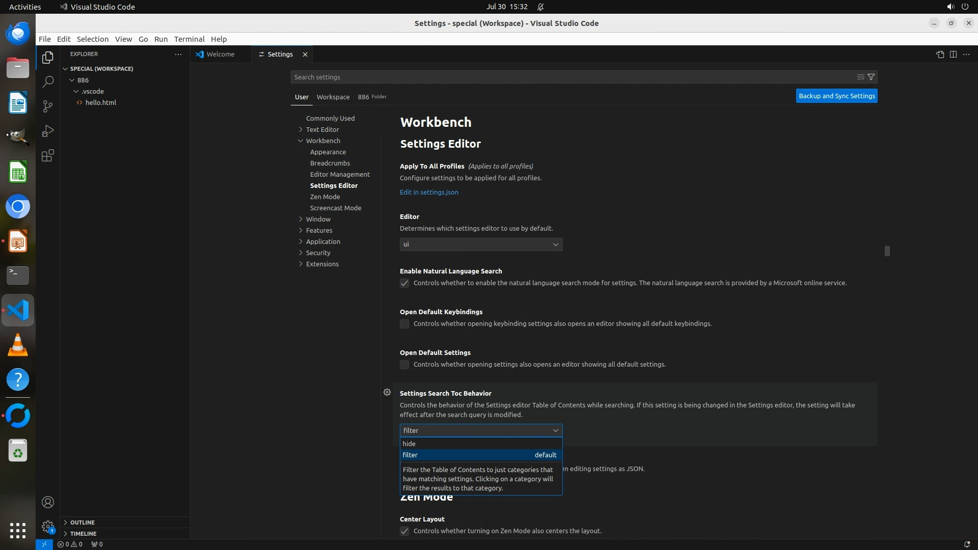Open the Search view in activity bar
Viewport: 978px width, 550px height.
pos(48,81)
